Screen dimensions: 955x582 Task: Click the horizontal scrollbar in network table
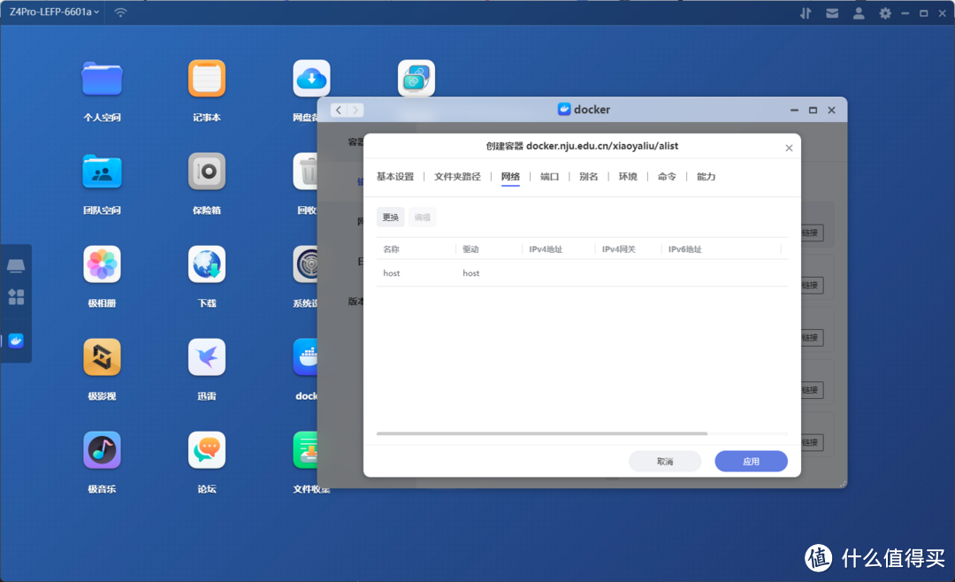click(542, 433)
